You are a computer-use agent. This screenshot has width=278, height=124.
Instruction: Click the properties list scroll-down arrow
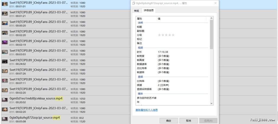coord(211,103)
